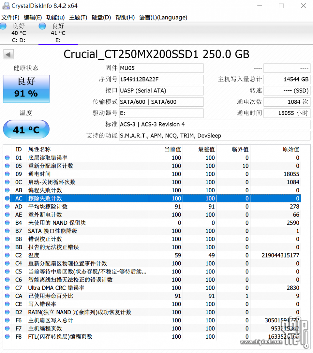Click the CrystalDiskInfo app icon in title bar
This screenshot has height=353, width=313.
(x=6, y=6)
